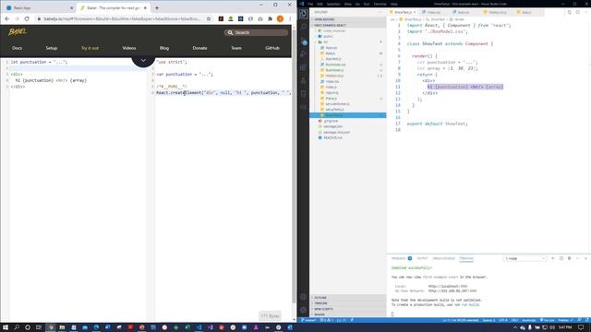Switch to DEBUG CONSOLE panel tab
Viewport: 591px width, 332px height.
(443, 258)
